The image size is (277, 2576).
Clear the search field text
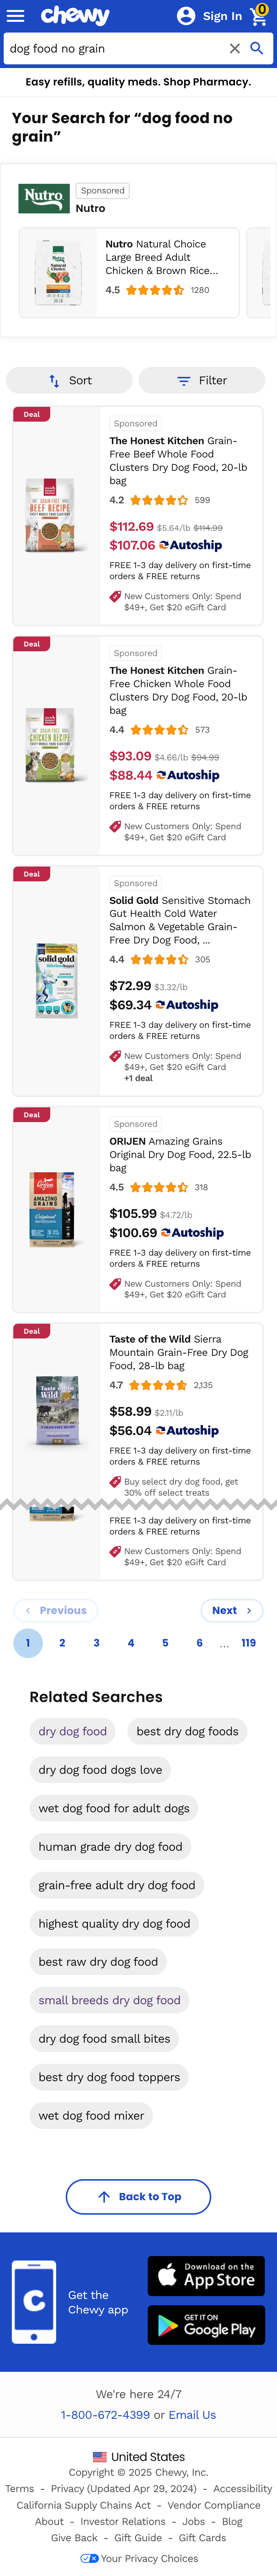click(x=234, y=48)
